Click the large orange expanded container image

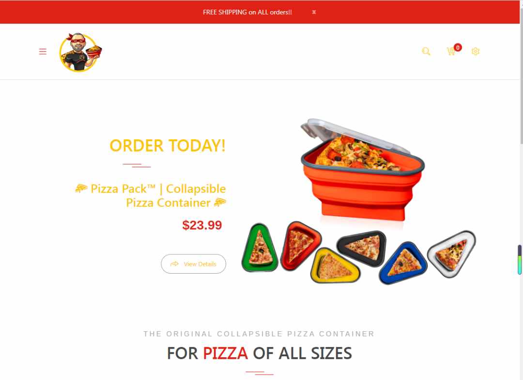click(363, 171)
